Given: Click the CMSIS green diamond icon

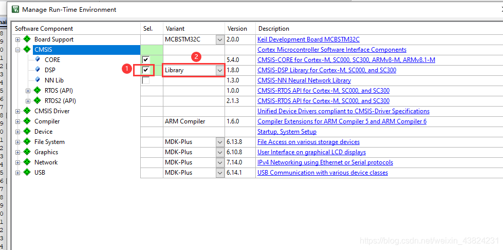Looking at the screenshot, I should (27, 50).
